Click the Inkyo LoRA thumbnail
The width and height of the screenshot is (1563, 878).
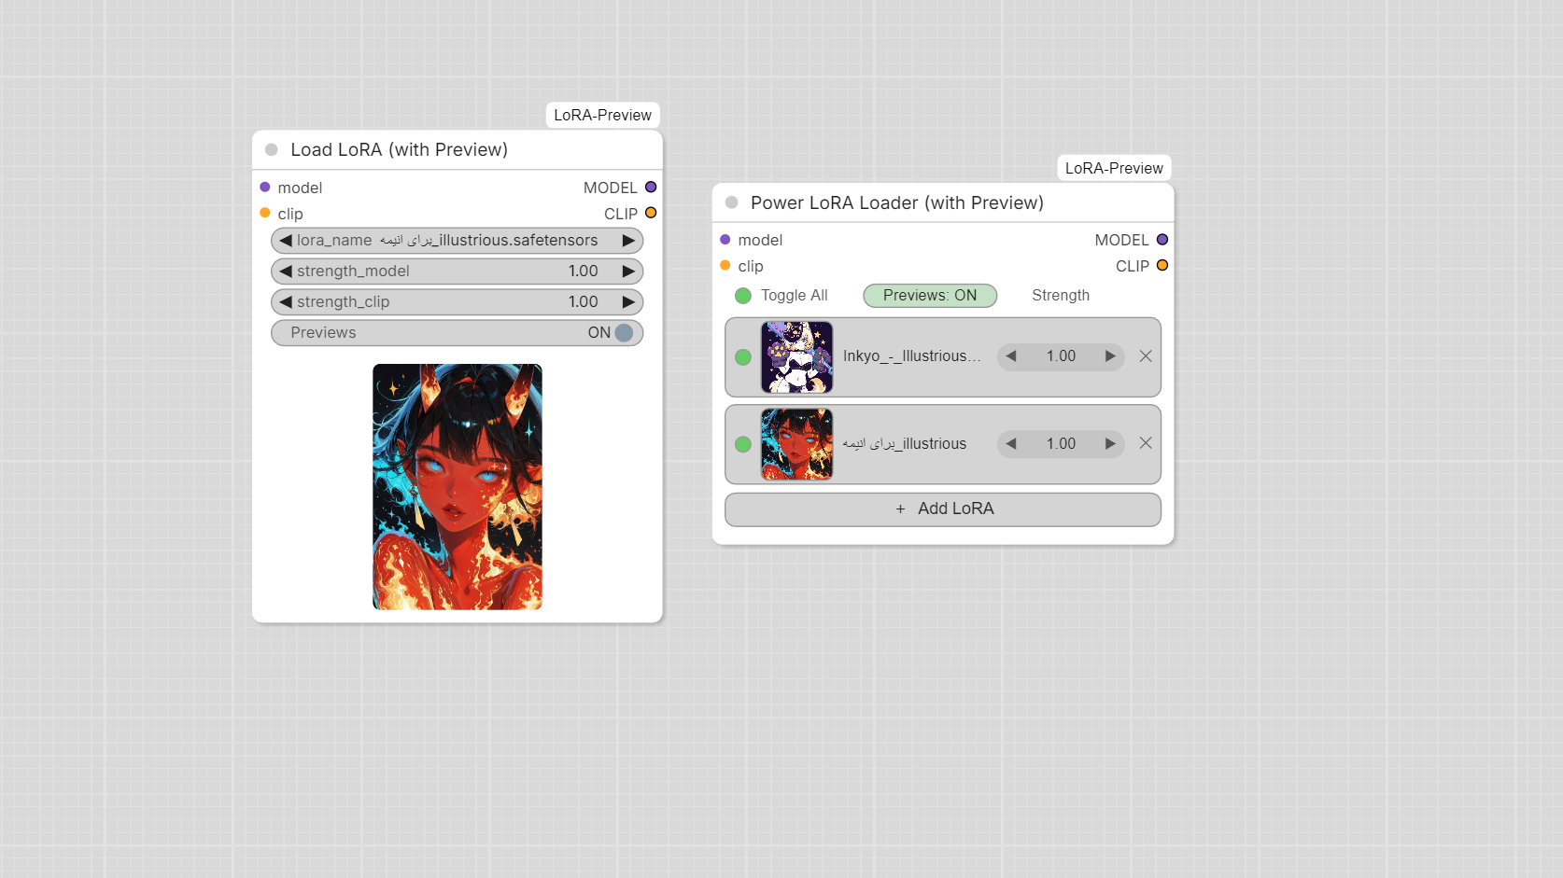[796, 357]
